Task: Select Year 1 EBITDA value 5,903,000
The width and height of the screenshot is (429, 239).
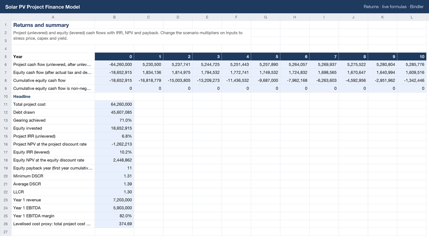Action: coord(114,208)
